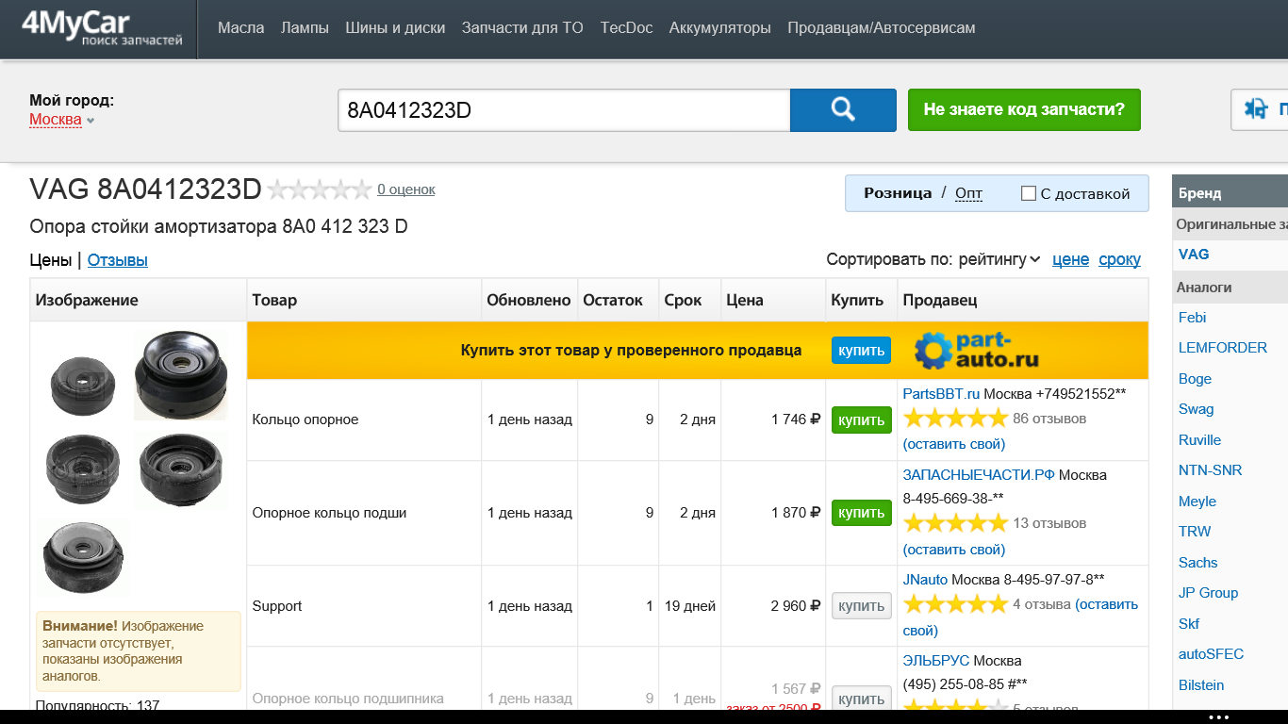Screen dimensions: 1288x724
Task: Click the part-auto.ru gear logo
Action: [x=976, y=350]
